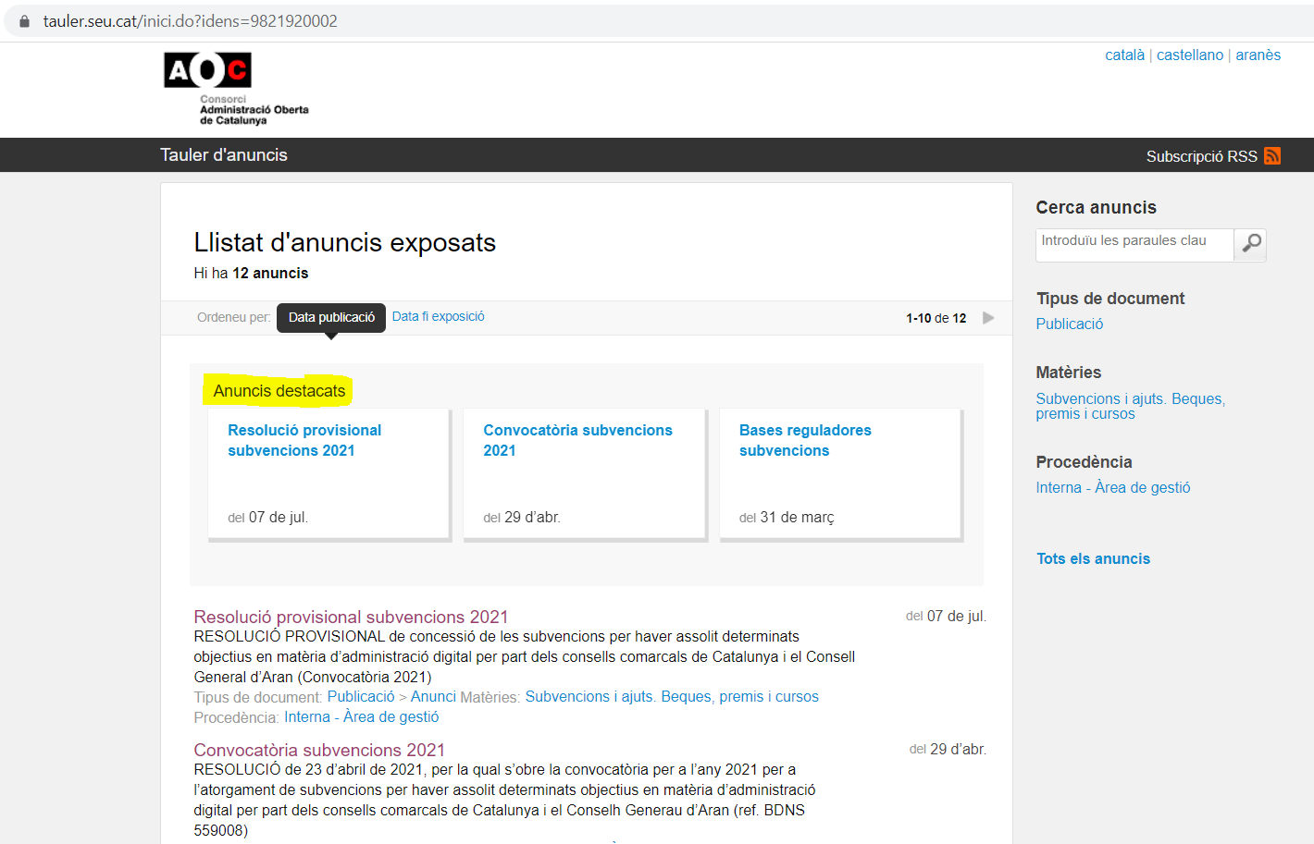
Task: Open Resolució provisional subvencions 2021 list heading
Action: click(x=351, y=617)
